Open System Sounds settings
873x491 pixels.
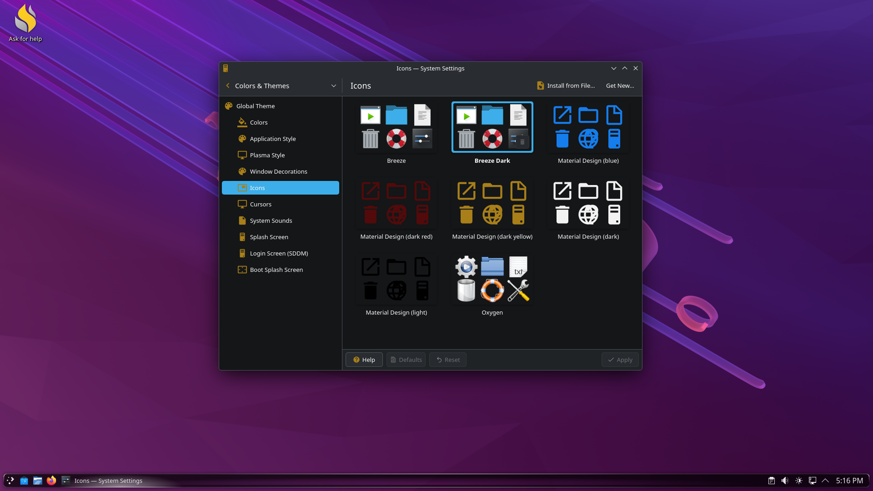tap(280, 220)
